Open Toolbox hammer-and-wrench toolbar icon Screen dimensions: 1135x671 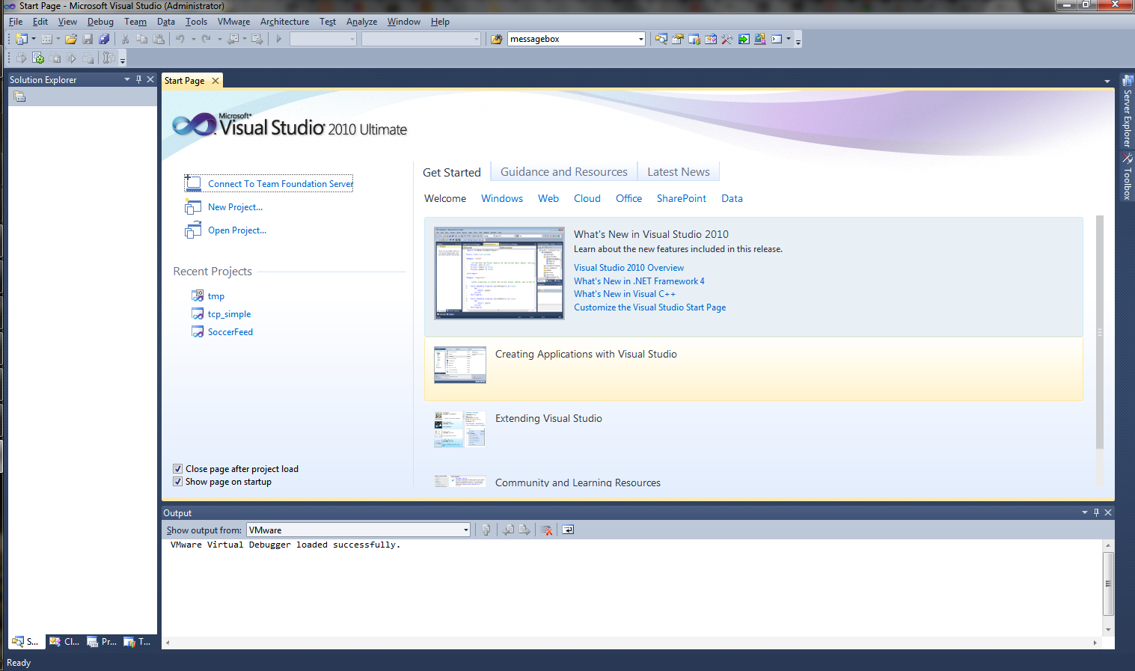pos(727,39)
